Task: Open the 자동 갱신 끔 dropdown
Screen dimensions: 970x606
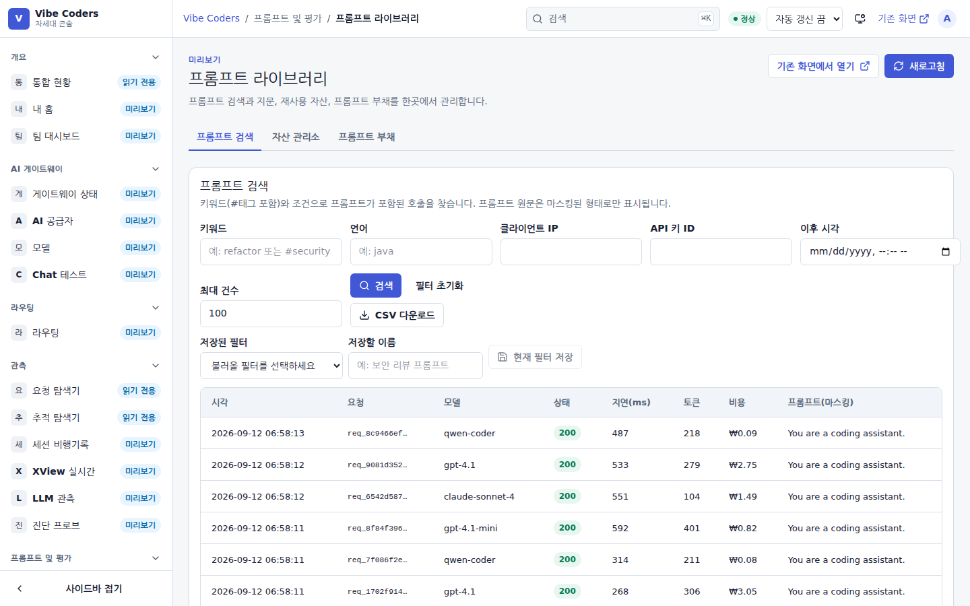Action: pyautogui.click(x=804, y=19)
